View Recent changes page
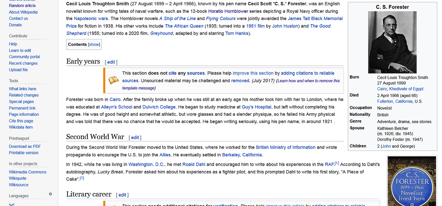 pos(23,63)
